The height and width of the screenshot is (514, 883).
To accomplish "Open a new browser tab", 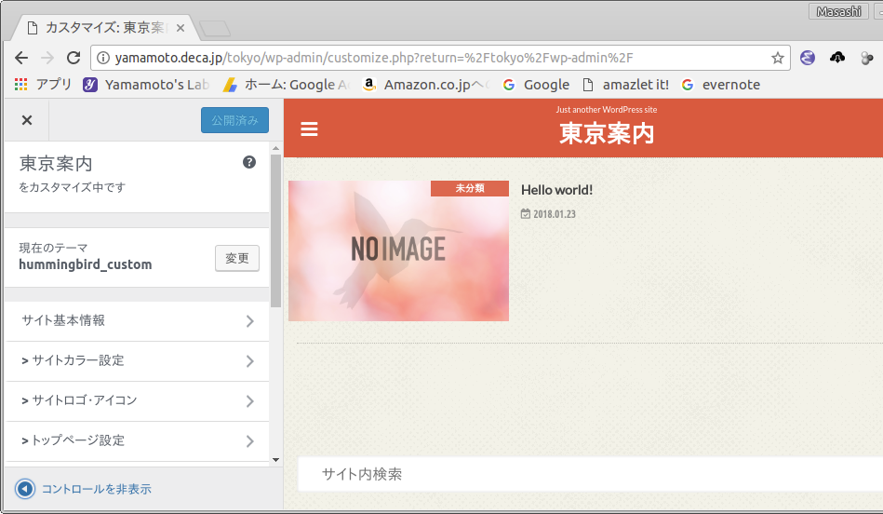I will pos(215,28).
